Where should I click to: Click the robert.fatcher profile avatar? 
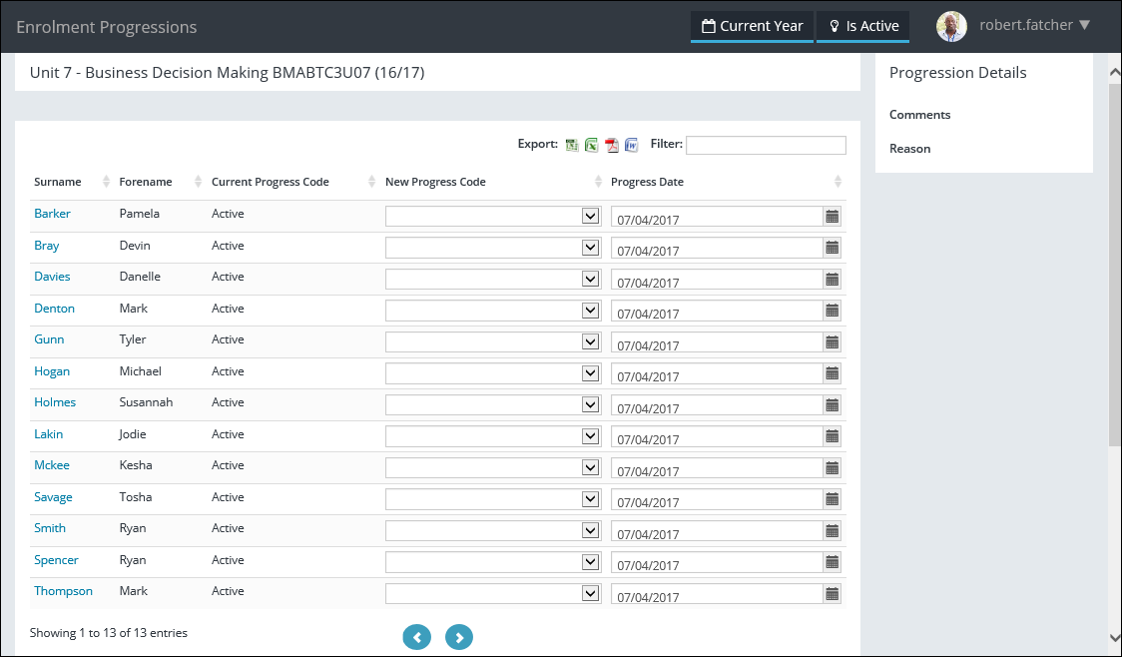[951, 27]
